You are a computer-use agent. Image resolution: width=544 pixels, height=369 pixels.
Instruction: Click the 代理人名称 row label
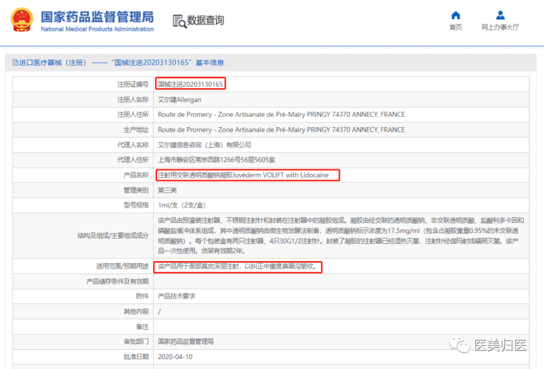coord(133,145)
